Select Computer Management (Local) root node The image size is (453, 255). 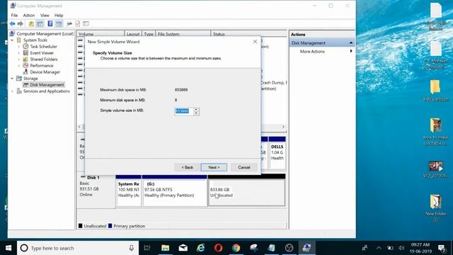[x=45, y=34]
